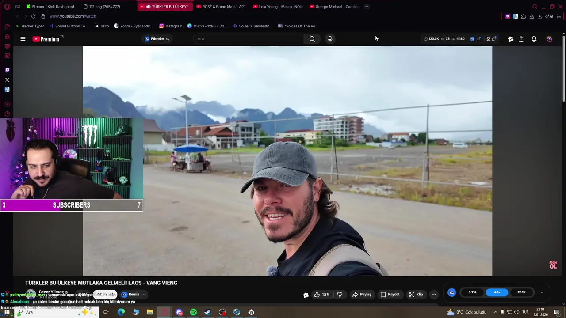Screen dimensions: 566x318
Task: Open File Explorer from the taskbar
Action: coord(150,312)
